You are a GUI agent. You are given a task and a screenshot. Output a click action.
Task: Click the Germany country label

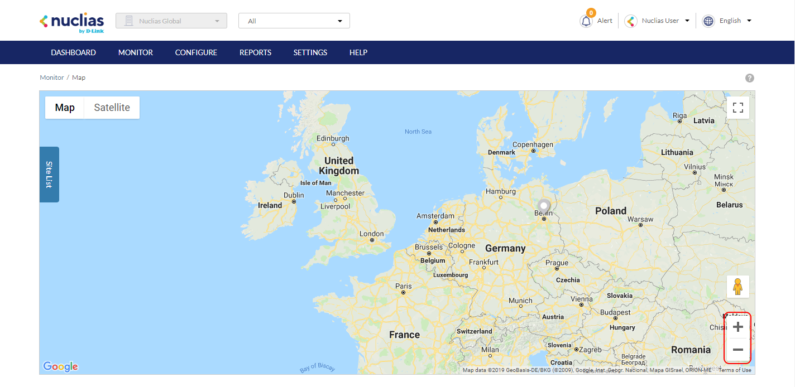[x=505, y=248]
